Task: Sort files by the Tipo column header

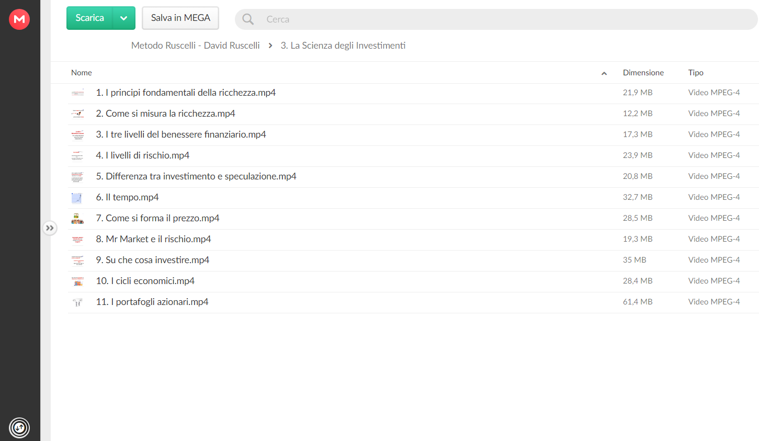Action: pyautogui.click(x=696, y=73)
